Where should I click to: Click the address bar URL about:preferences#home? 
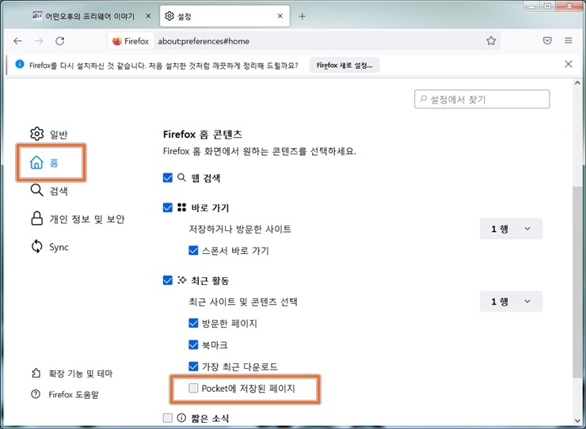pos(204,41)
